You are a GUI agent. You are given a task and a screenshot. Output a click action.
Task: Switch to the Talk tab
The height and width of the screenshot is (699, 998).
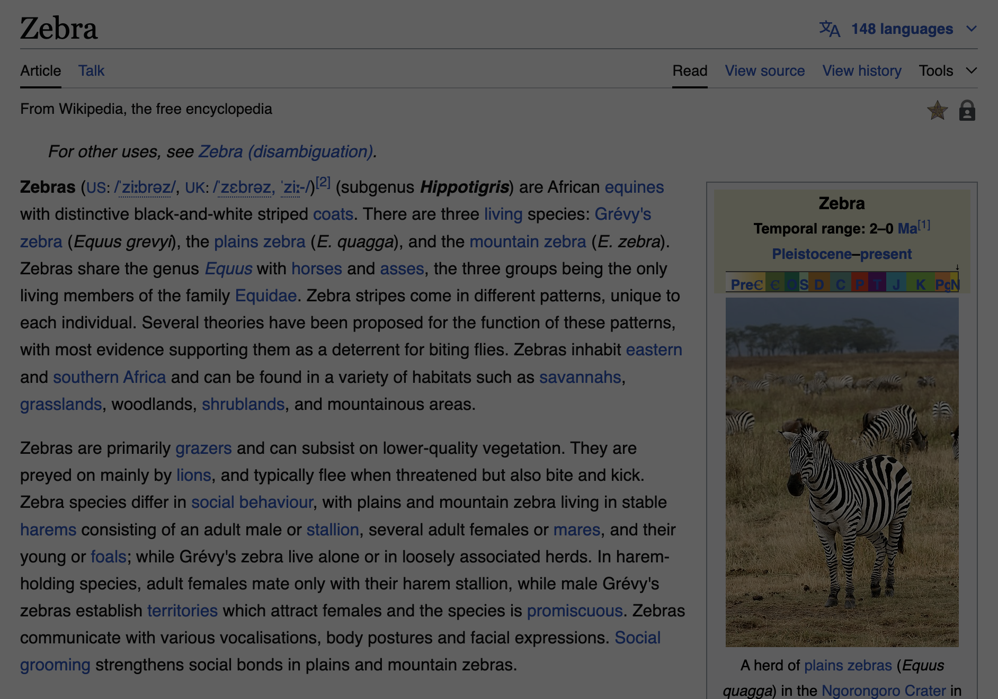point(91,70)
